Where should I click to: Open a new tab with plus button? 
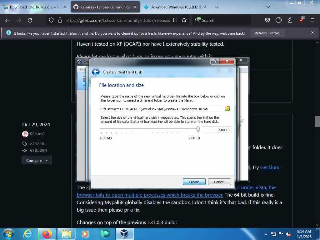tap(217, 7)
